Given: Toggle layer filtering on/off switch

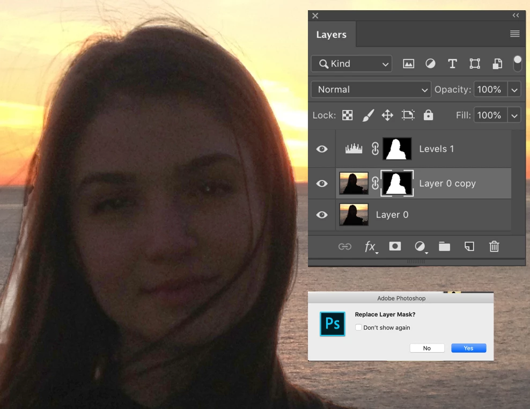Looking at the screenshot, I should [x=517, y=63].
